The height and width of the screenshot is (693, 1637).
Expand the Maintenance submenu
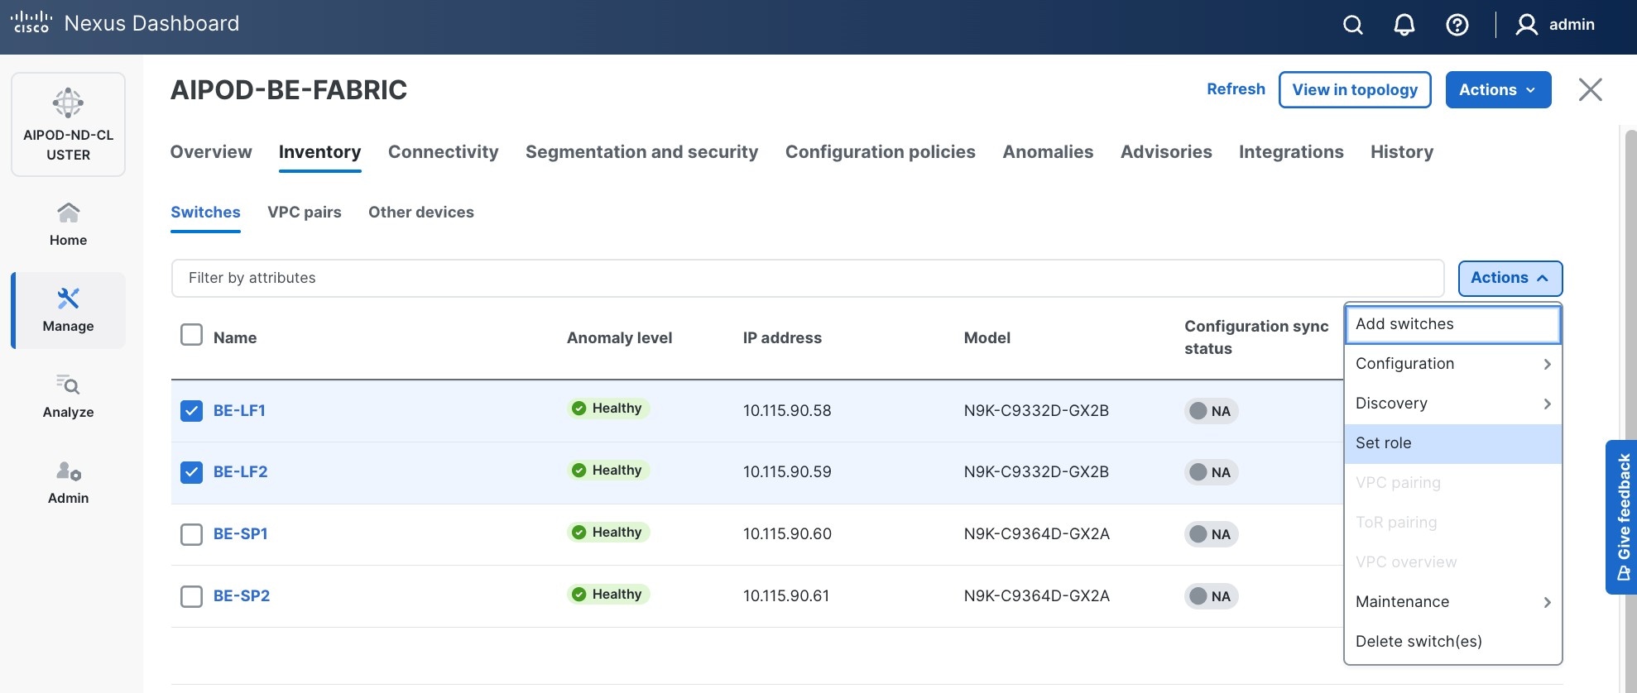coord(1452,602)
